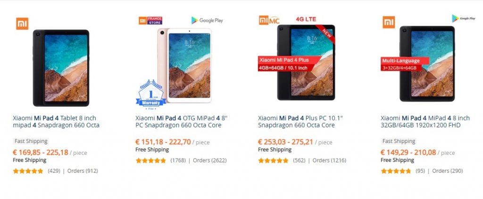Viewport: 483px width, 199px height.
Task: Click the star rating with 95 reviews
Action: point(396,171)
